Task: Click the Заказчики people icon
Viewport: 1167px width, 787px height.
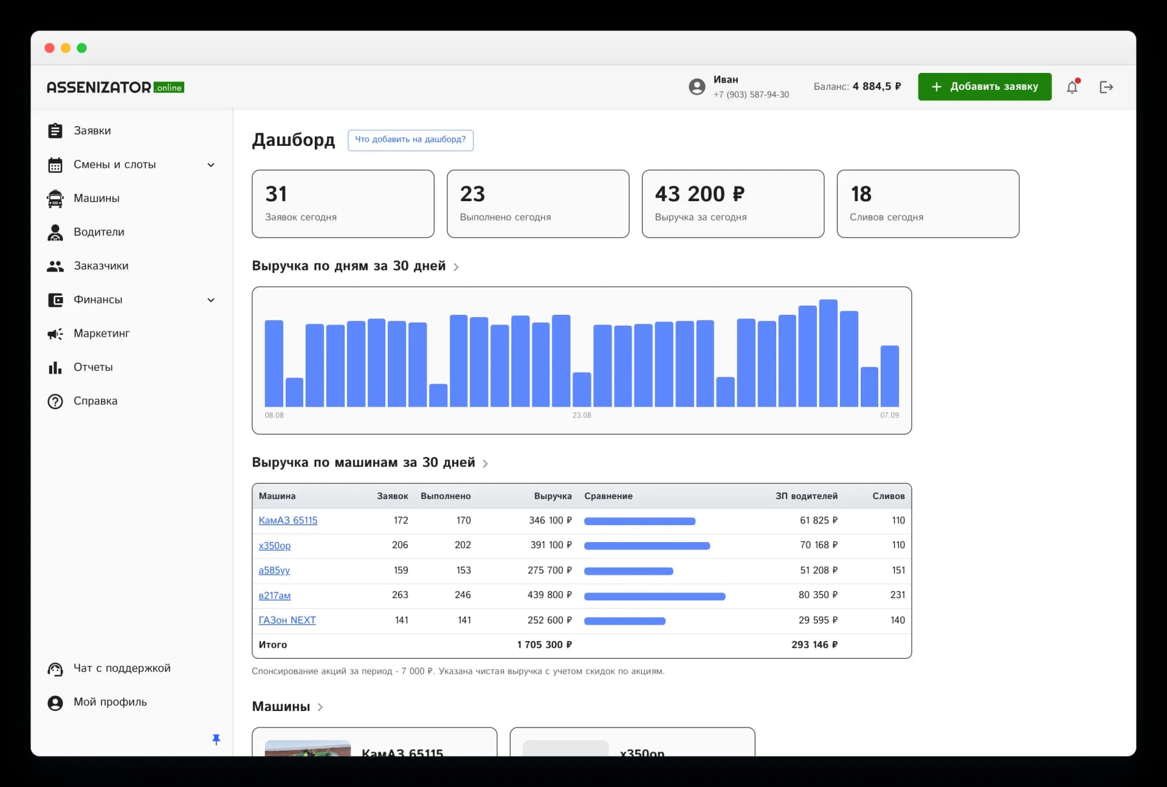Action: tap(55, 266)
